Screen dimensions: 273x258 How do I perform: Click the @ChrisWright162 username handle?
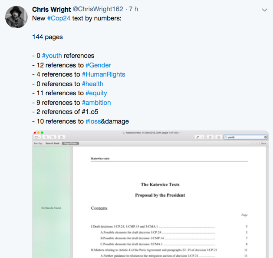98,9
